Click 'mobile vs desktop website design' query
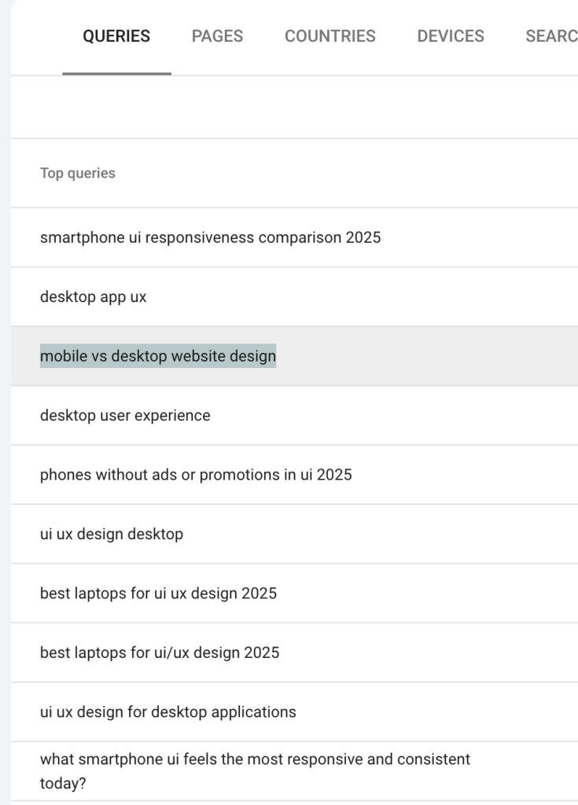 tap(294, 356)
